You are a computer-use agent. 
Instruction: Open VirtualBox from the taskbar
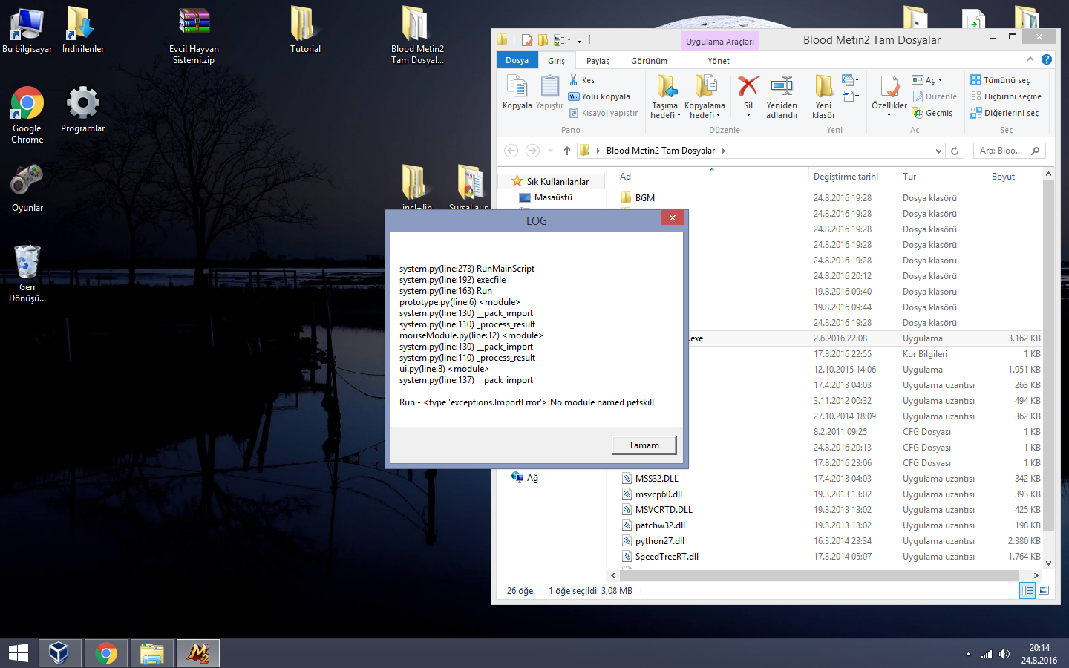[59, 653]
